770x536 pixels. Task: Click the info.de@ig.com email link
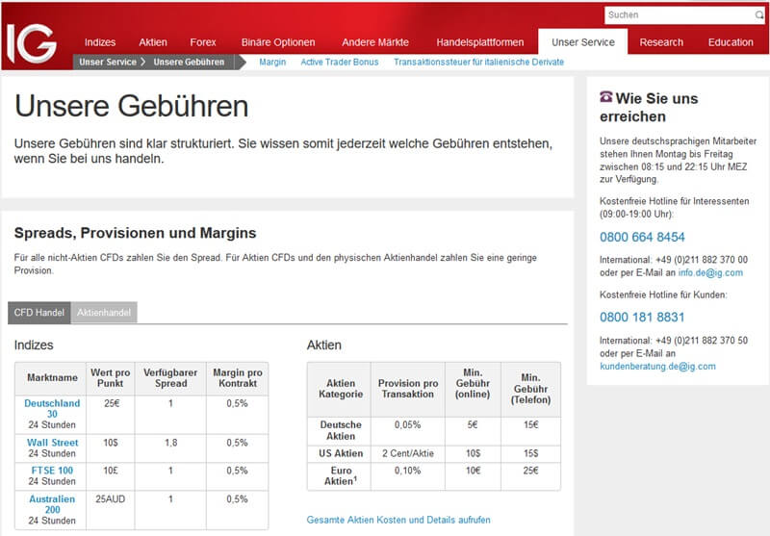pos(710,272)
